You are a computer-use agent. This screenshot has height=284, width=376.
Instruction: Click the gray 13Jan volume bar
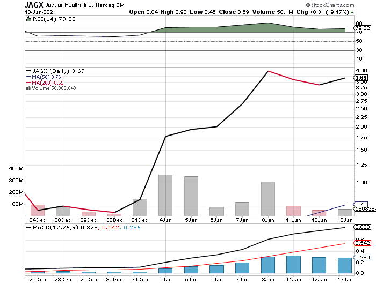345,213
